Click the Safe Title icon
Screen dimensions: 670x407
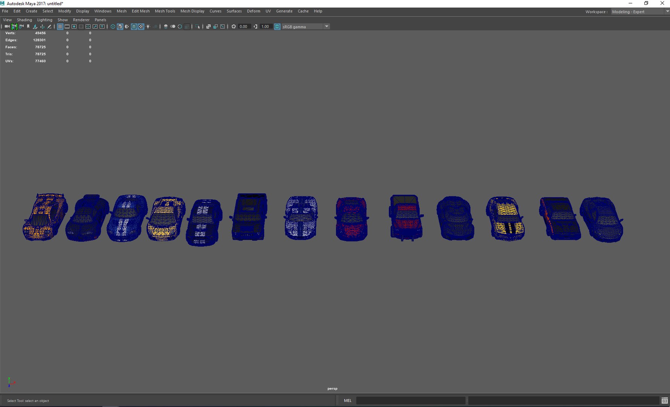pyautogui.click(x=102, y=26)
